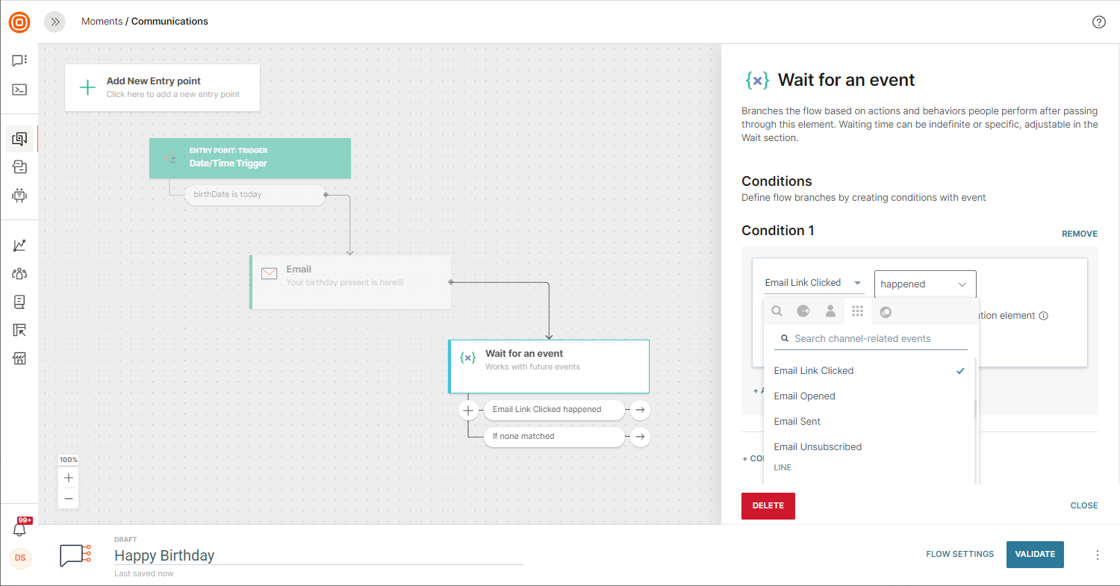Click the VALIDATE button
This screenshot has width=1120, height=586.
click(x=1034, y=555)
